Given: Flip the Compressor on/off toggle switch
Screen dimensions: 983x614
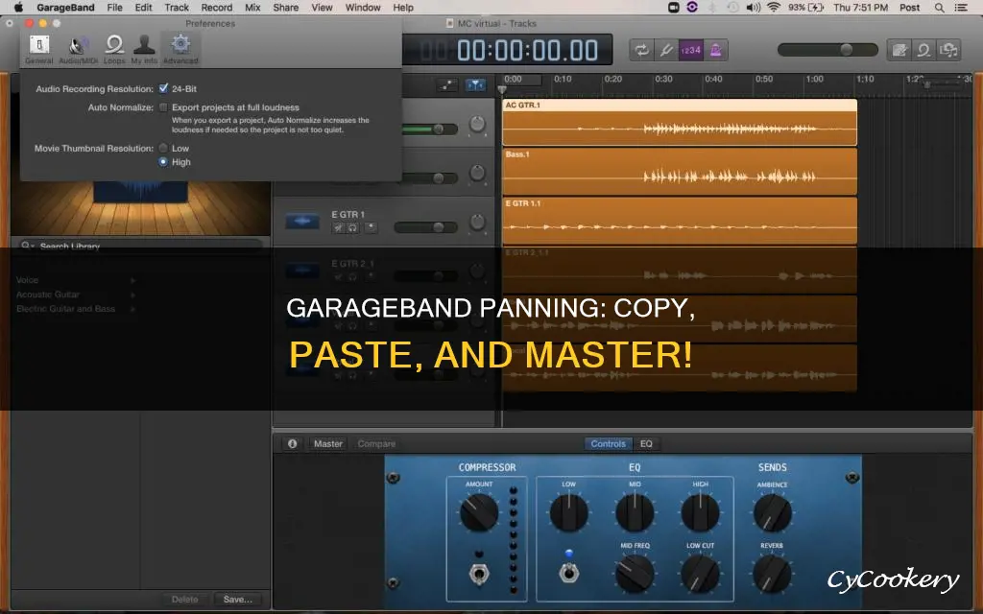Looking at the screenshot, I should tap(479, 574).
